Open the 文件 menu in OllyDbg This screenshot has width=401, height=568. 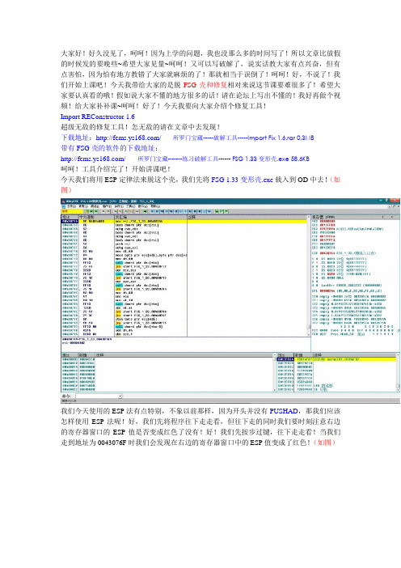pyautogui.click(x=71, y=206)
